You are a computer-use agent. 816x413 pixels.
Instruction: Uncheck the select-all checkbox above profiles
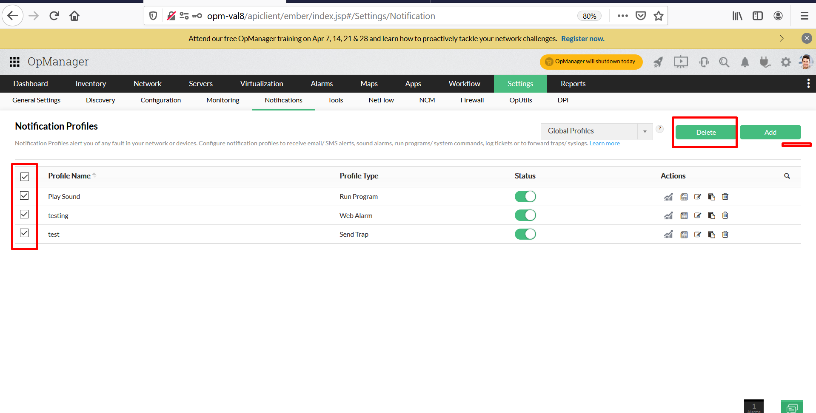[25, 176]
